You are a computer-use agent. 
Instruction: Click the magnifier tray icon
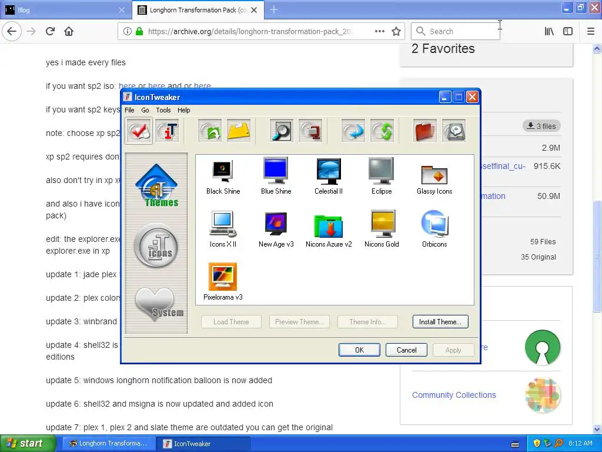[x=558, y=443]
